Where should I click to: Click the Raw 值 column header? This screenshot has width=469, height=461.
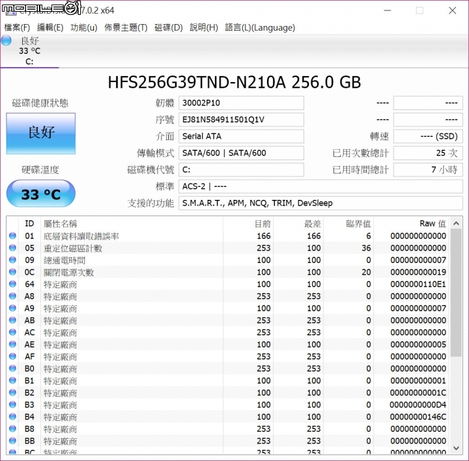411,223
